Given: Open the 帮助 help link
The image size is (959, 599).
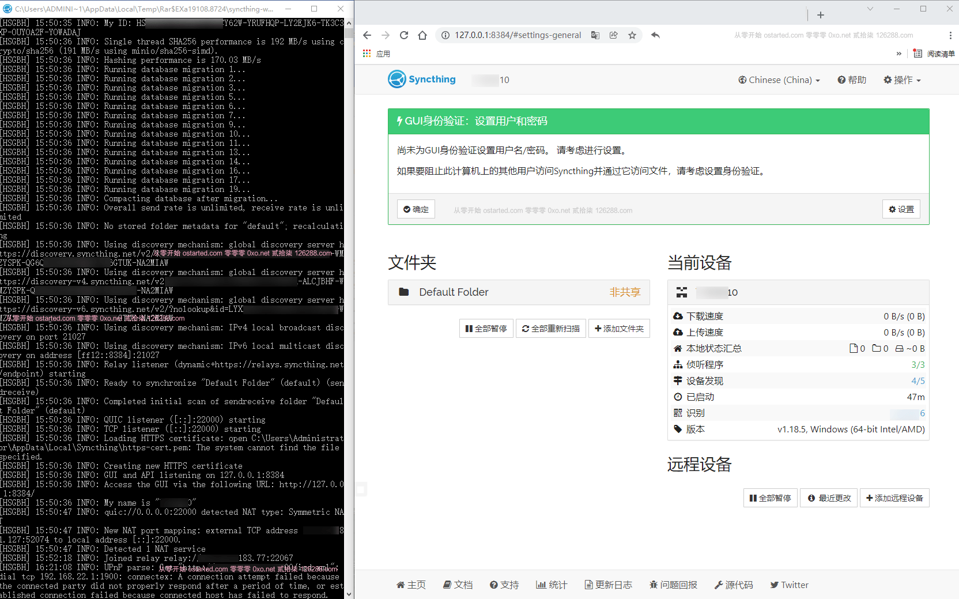Looking at the screenshot, I should 852,80.
